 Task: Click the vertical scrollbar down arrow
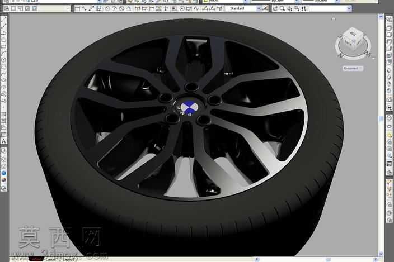click(x=381, y=254)
